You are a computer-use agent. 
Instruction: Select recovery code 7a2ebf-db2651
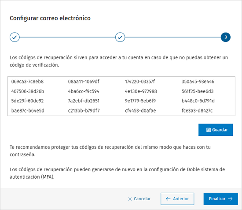pyautogui.click(x=84, y=101)
